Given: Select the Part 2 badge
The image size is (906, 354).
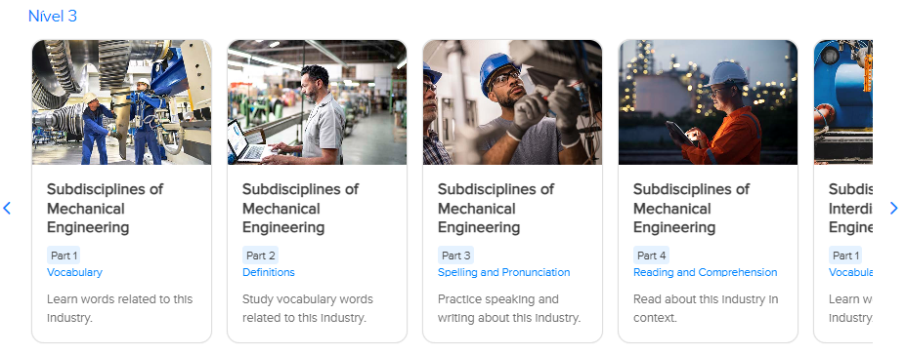Looking at the screenshot, I should point(260,256).
